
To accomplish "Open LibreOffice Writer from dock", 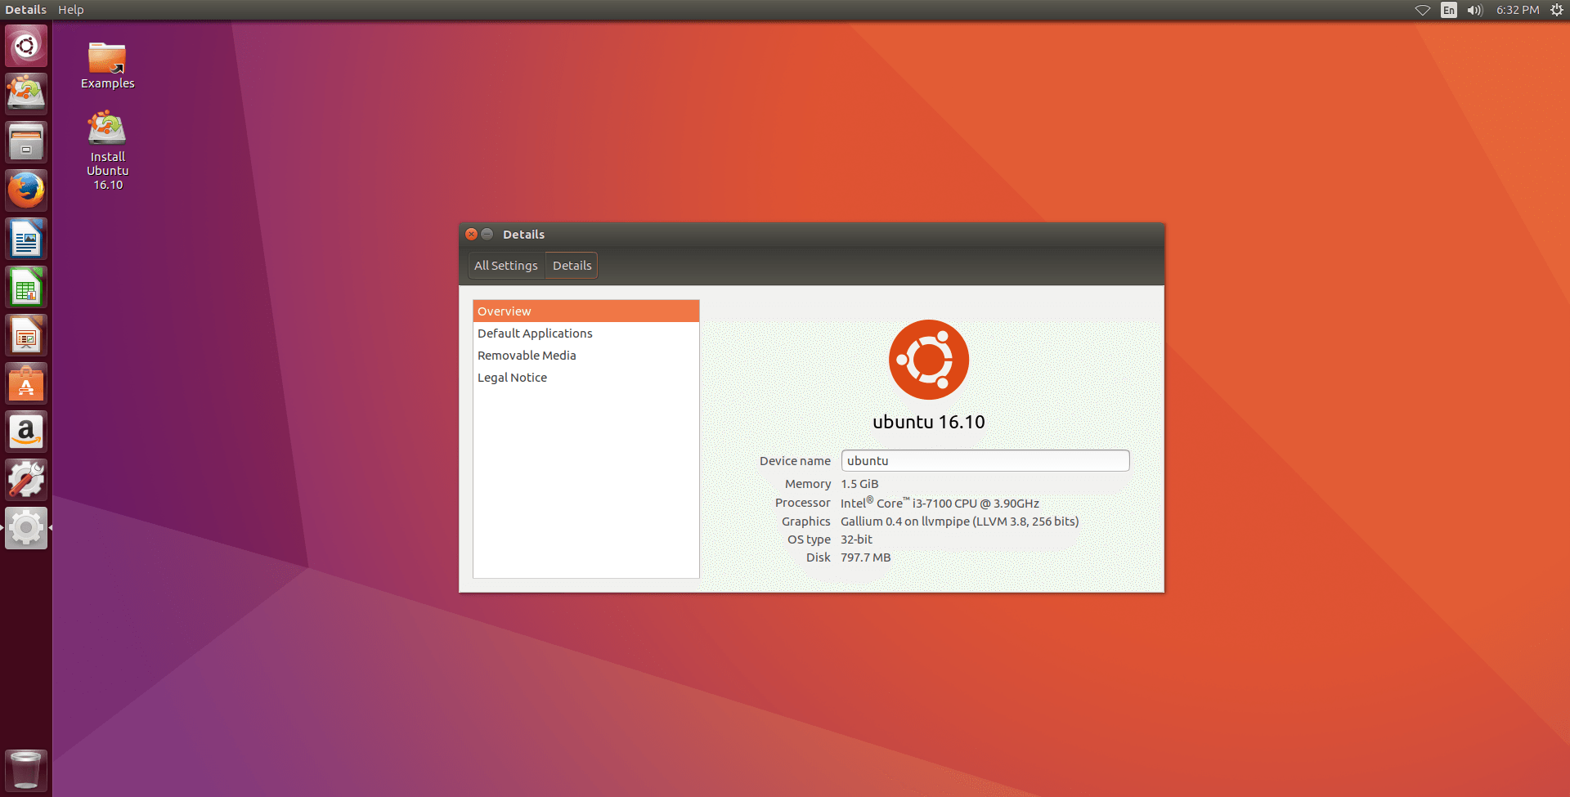I will 26,239.
